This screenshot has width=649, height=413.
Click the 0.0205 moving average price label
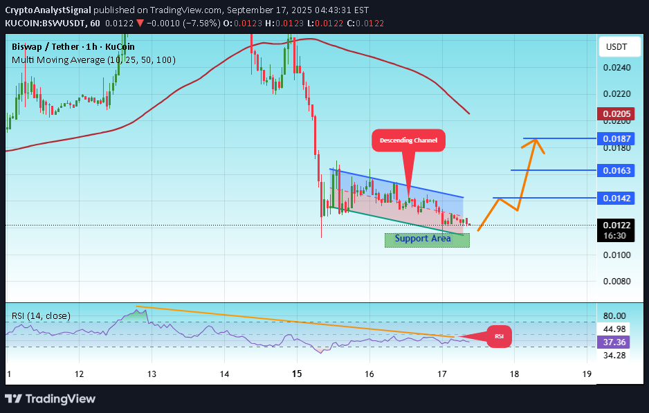[x=616, y=114]
